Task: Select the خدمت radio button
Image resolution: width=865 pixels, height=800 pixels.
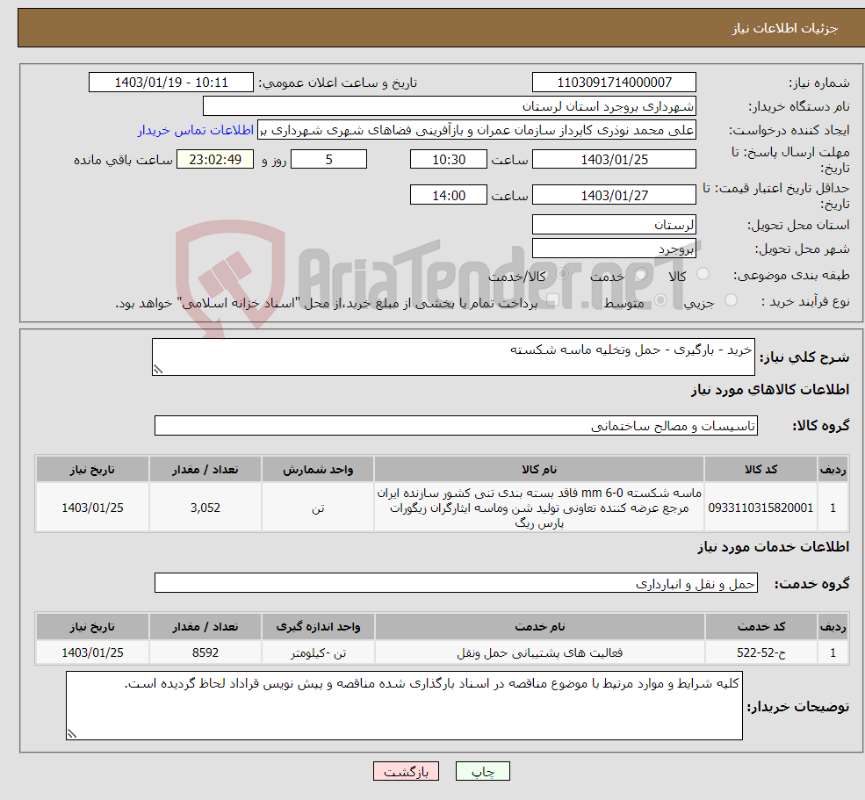Action: [640, 274]
